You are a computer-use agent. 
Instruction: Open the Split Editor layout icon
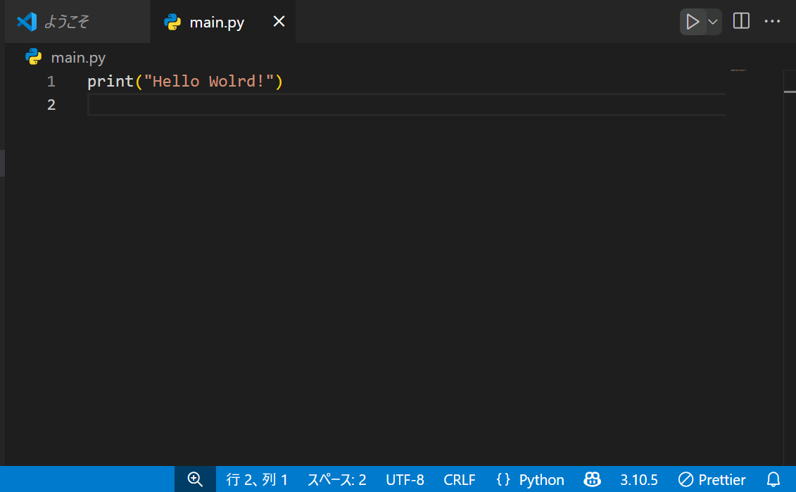coord(740,21)
